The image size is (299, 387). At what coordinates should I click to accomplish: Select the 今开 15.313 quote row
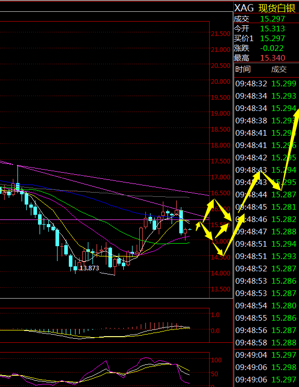pos(266,29)
